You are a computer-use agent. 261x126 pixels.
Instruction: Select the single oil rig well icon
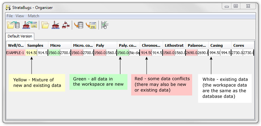tap(56, 25)
